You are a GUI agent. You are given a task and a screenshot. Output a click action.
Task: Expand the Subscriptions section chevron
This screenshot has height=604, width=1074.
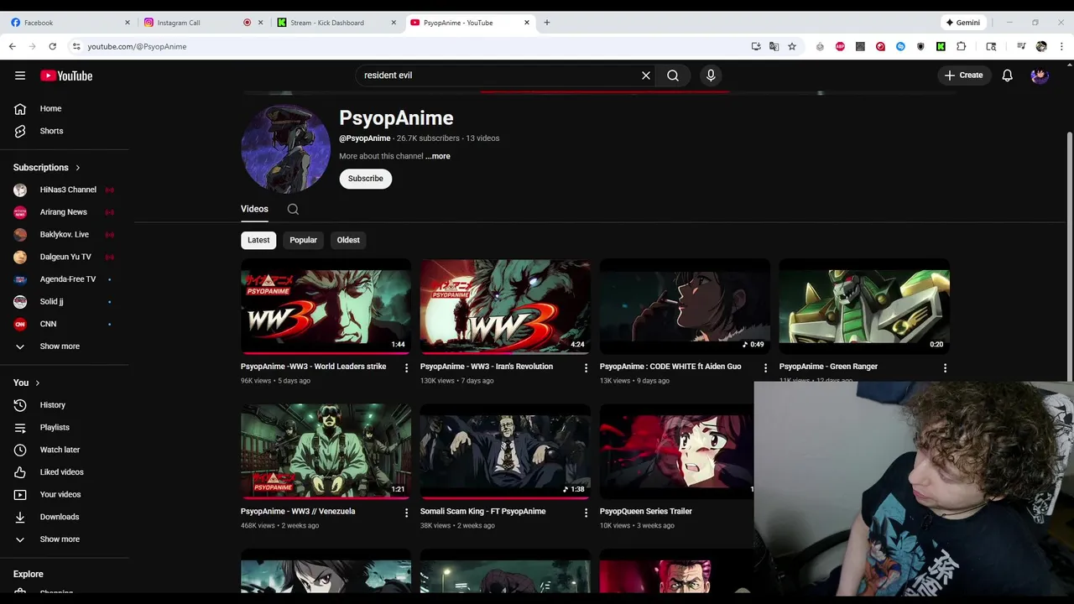[x=78, y=168]
